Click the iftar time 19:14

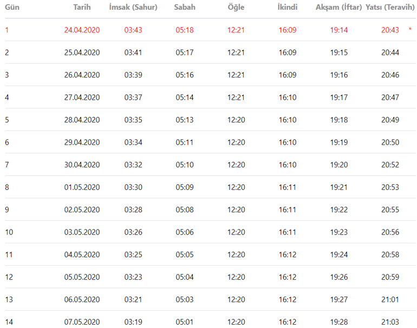click(x=339, y=30)
